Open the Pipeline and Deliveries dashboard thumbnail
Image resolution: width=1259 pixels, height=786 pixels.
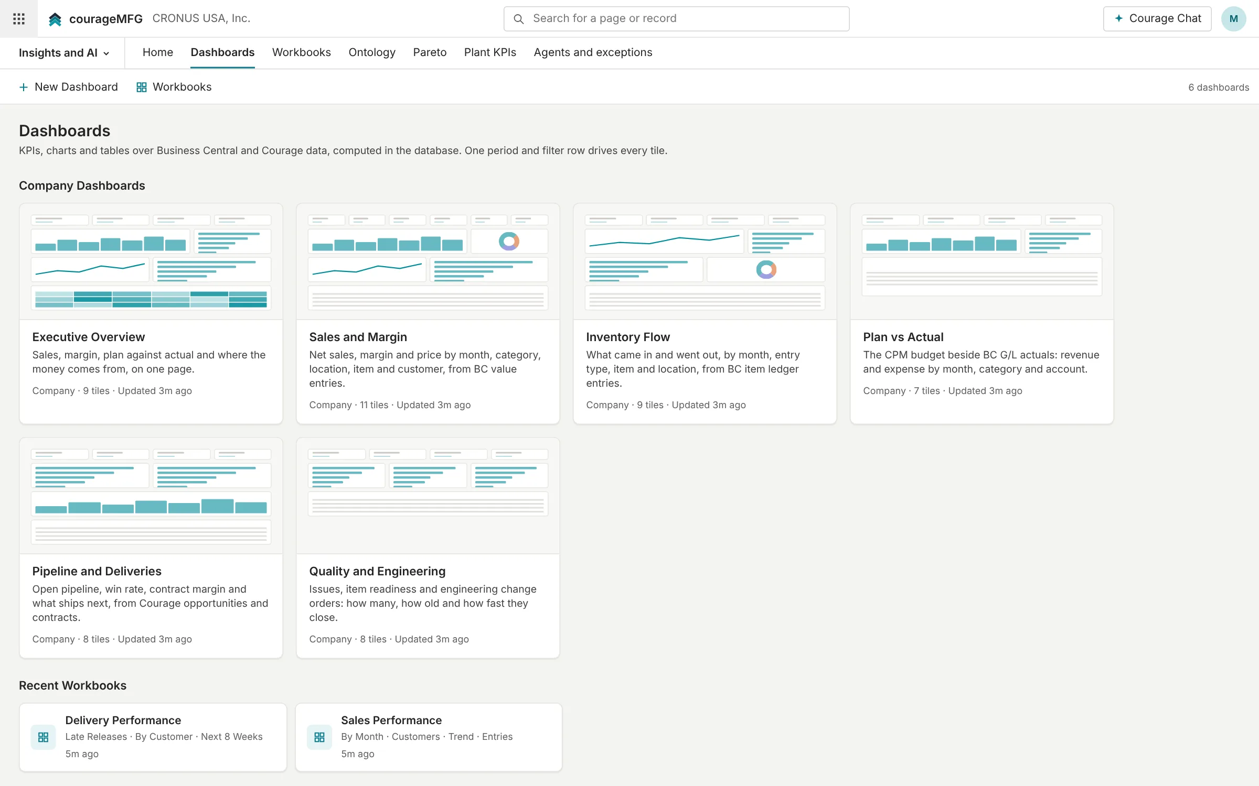[x=151, y=496]
